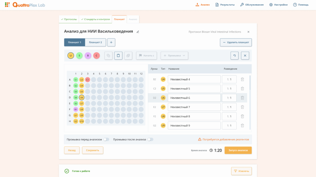Select the red C control type circle
This screenshot has width=316, height=177.
tap(97, 55)
